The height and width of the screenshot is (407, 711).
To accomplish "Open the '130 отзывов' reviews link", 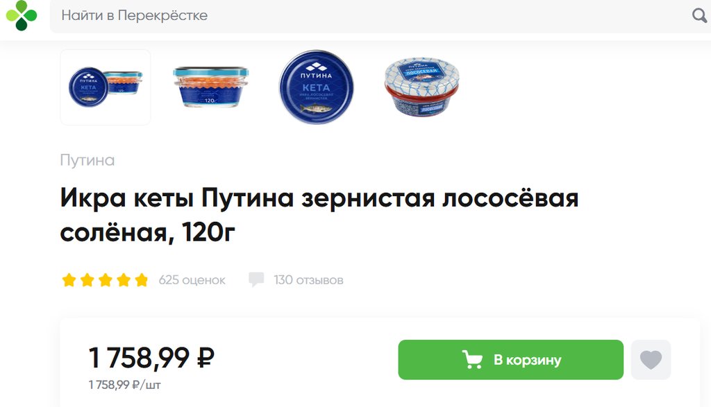I will click(308, 280).
